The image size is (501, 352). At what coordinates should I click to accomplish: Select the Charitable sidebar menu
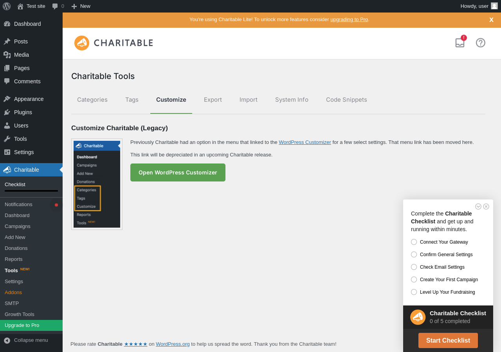pyautogui.click(x=31, y=170)
